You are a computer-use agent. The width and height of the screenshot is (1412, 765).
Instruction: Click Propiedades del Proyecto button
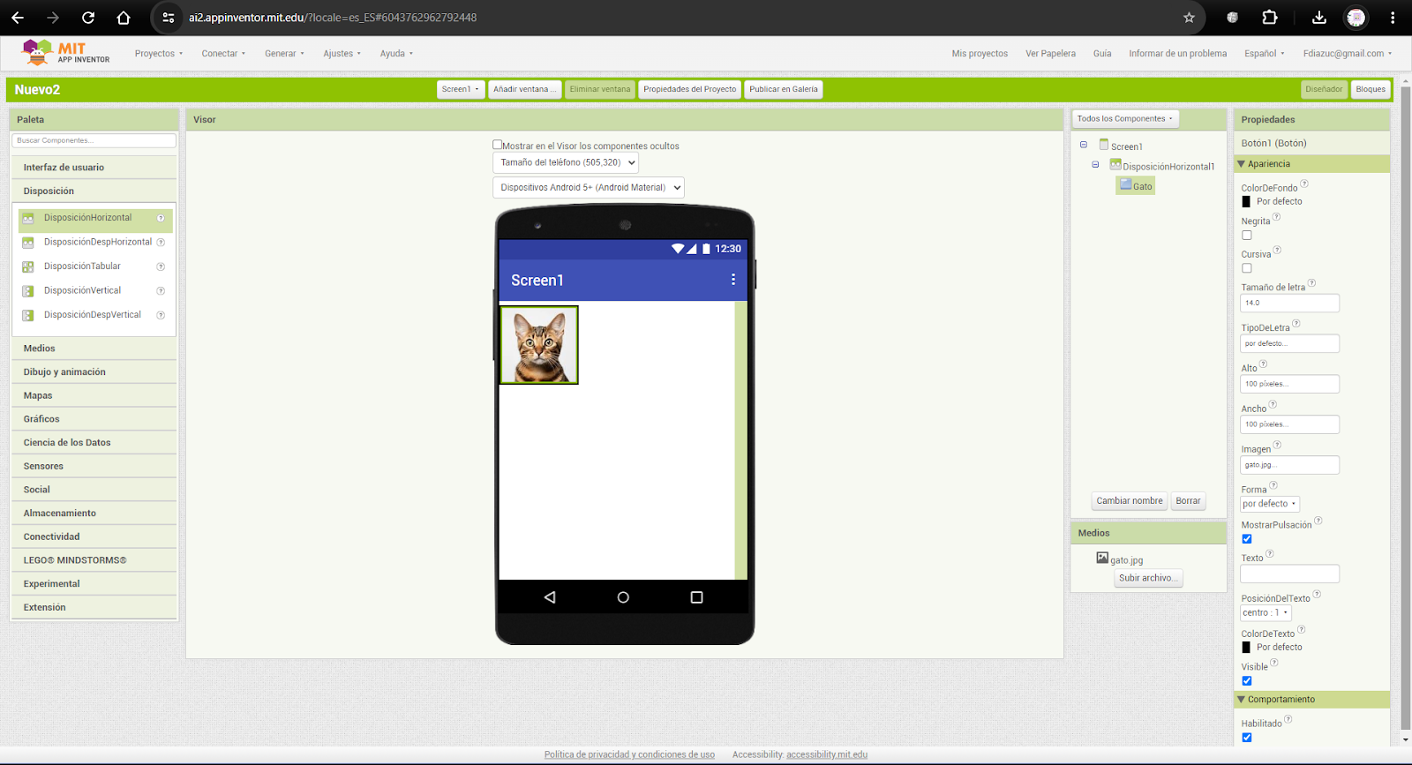[689, 89]
